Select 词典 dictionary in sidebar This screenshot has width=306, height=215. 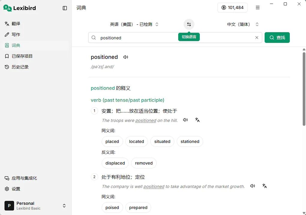click(x=36, y=45)
